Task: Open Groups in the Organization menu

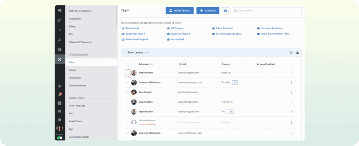Action: [73, 70]
